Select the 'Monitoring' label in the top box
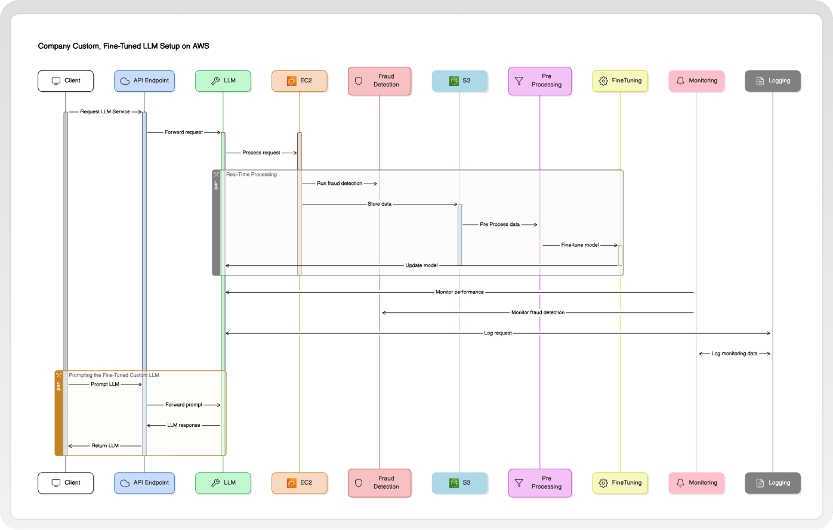The image size is (833, 530). tap(703, 81)
